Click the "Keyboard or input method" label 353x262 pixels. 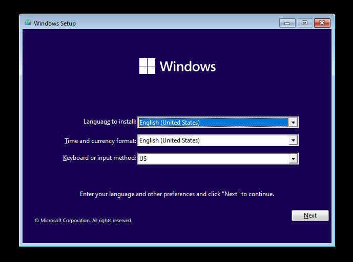99,158
